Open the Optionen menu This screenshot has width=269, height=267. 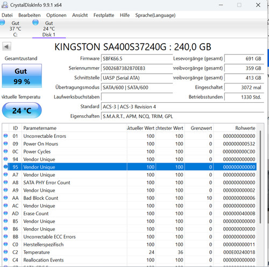point(56,15)
